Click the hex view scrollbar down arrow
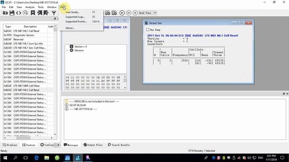289x162 pixels. 125,88
